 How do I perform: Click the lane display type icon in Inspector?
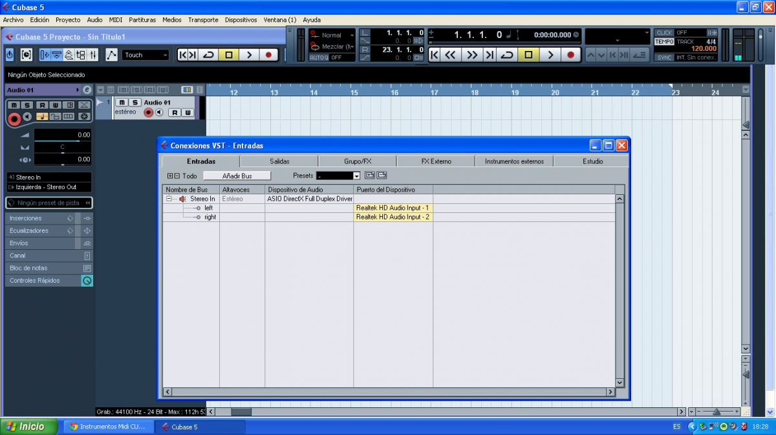pyautogui.click(x=69, y=117)
